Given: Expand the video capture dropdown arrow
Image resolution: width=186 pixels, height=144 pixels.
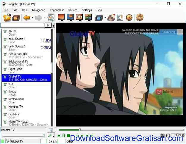Looking at the screenshot, I should point(105,18).
